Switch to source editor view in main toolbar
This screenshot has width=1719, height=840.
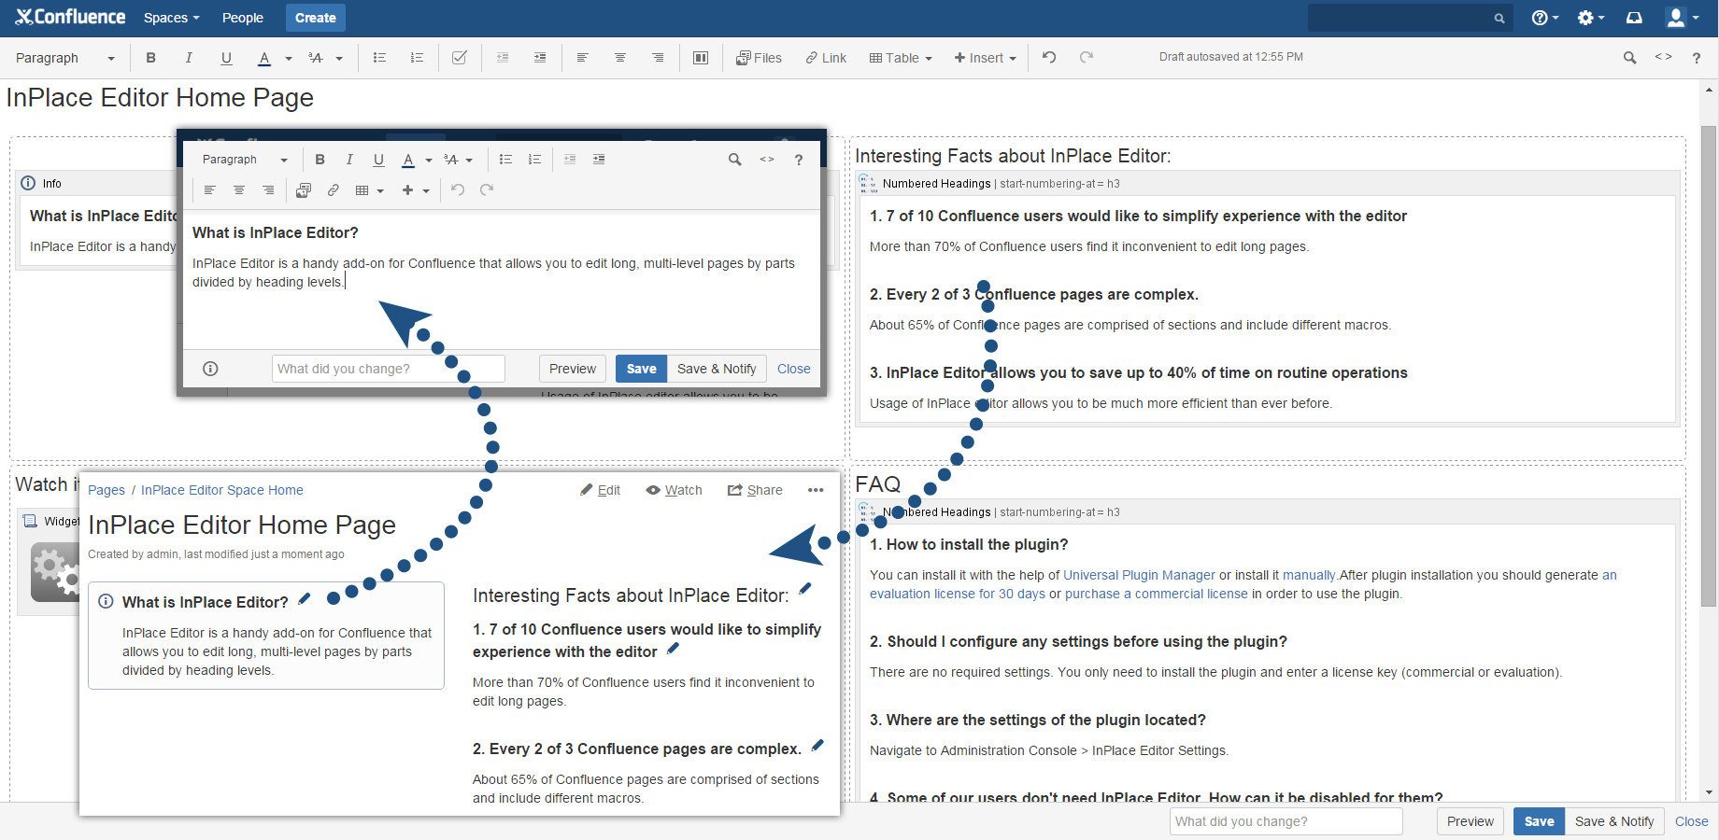[1663, 57]
